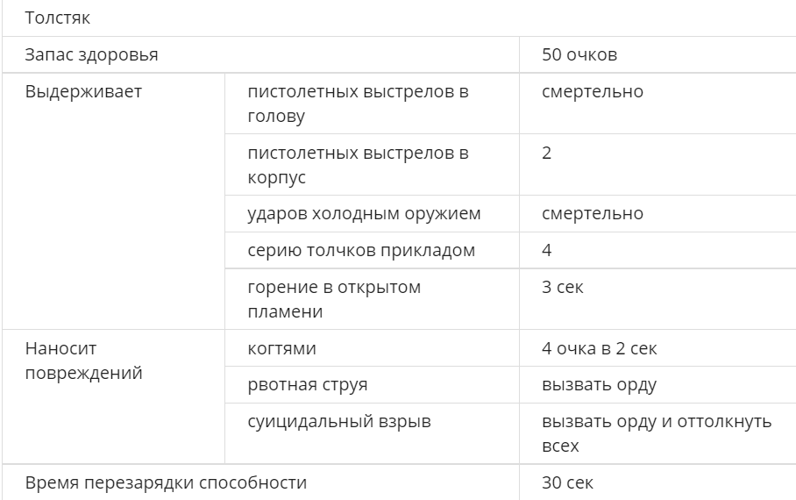Click "Время перезарядки способности" row label
796x500 pixels.
(x=167, y=482)
